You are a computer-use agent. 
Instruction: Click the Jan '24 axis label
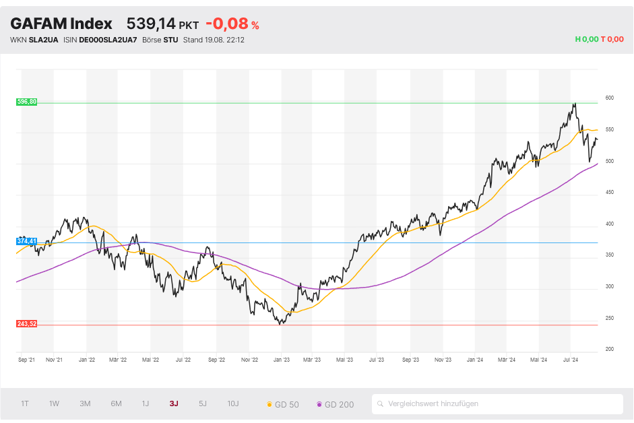click(x=475, y=360)
